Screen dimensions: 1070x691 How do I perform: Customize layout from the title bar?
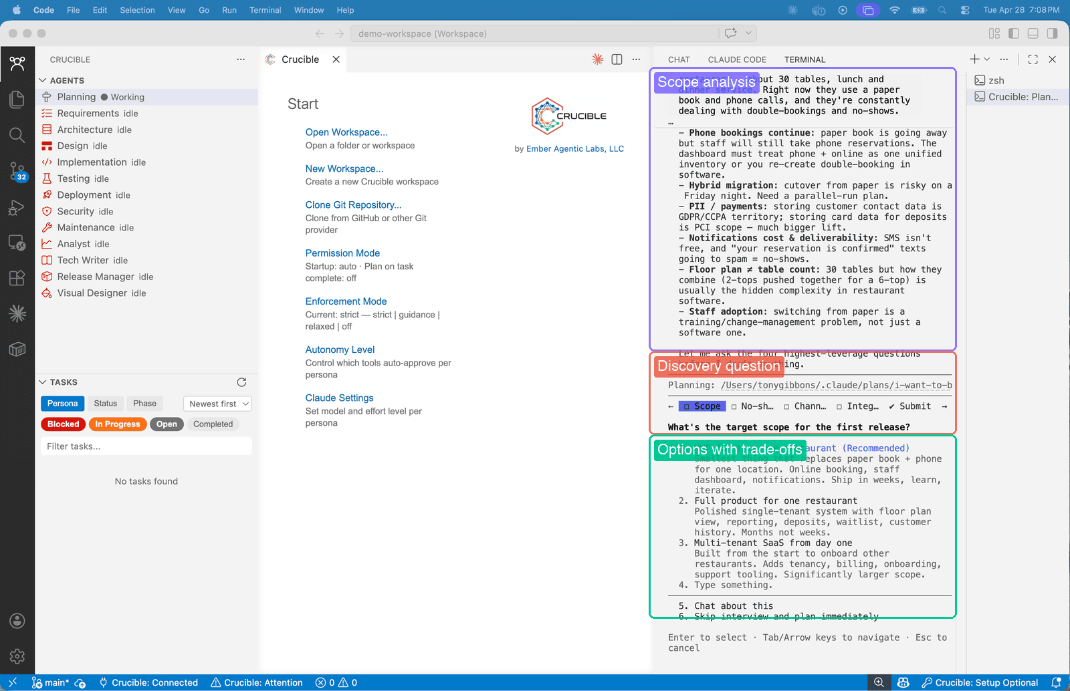pos(994,33)
